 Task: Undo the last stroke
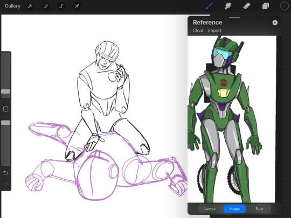[x=6, y=173]
